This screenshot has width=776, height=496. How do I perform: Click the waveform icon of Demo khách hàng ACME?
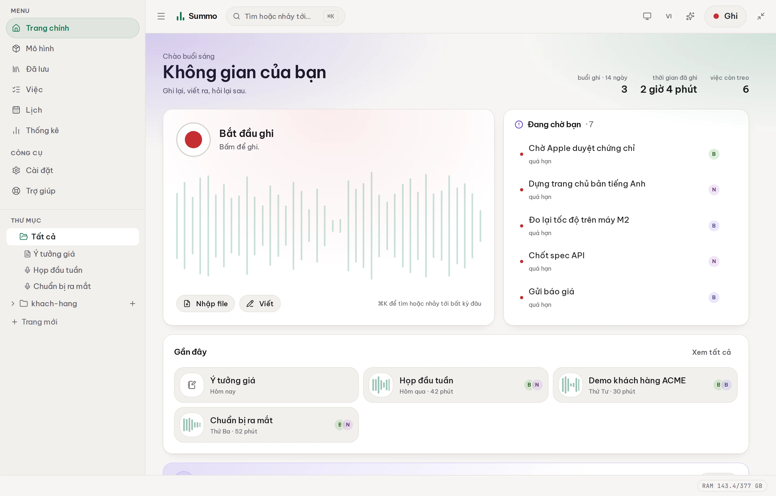point(570,385)
